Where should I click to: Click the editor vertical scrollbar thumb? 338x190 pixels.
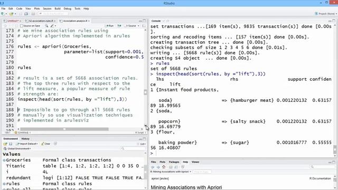tap(146, 92)
